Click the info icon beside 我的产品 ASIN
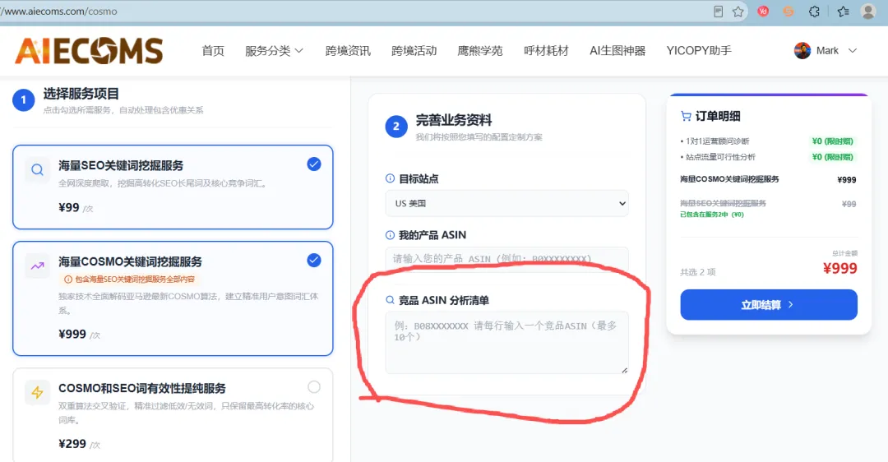This screenshot has width=888, height=462. [391, 235]
